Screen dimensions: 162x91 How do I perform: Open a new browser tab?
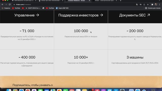pyautogui.click(x=120, y=1)
